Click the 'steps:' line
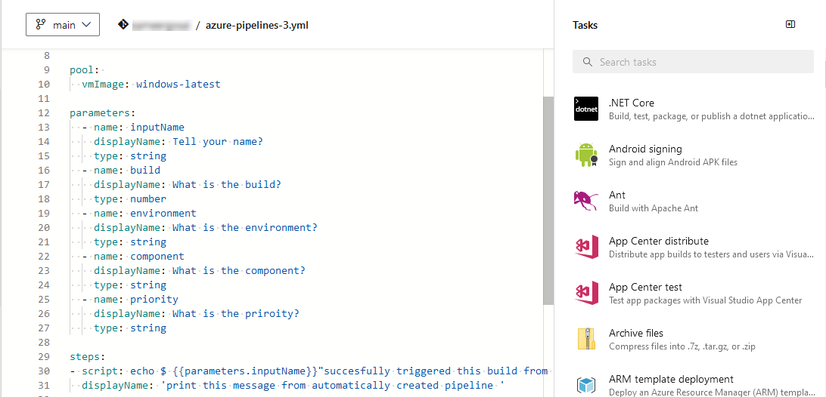The height and width of the screenshot is (397, 826). (88, 356)
